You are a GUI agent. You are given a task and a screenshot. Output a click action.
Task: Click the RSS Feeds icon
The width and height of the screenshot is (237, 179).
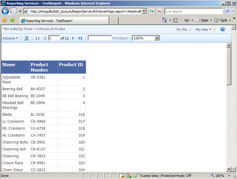point(175,20)
